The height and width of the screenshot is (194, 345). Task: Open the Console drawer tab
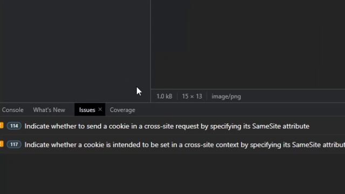12,110
